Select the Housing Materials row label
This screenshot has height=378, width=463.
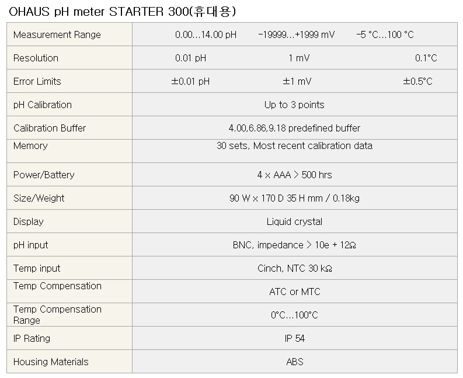pos(51,362)
